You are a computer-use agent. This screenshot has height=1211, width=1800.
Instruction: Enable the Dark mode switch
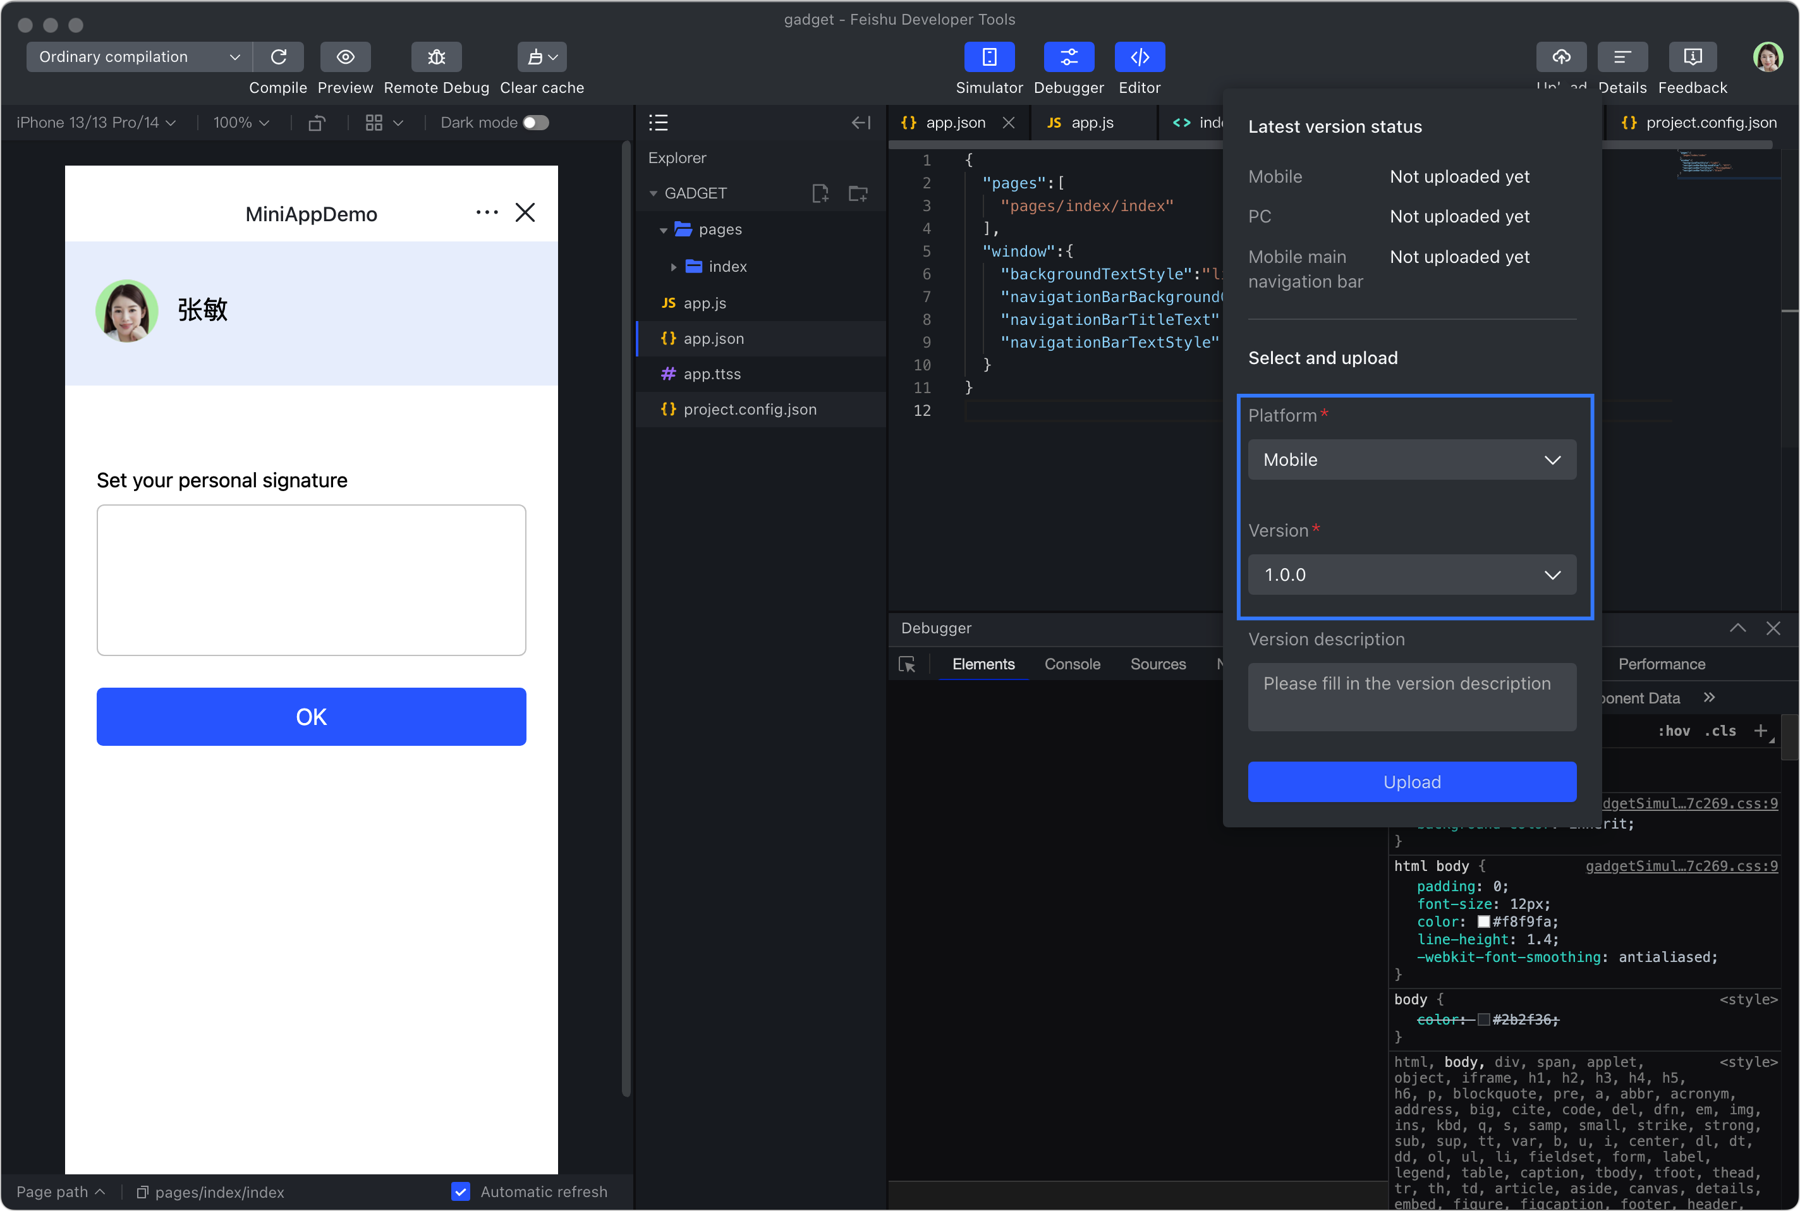tap(536, 123)
